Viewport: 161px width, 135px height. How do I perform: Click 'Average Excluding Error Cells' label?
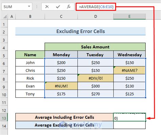coord(65,125)
